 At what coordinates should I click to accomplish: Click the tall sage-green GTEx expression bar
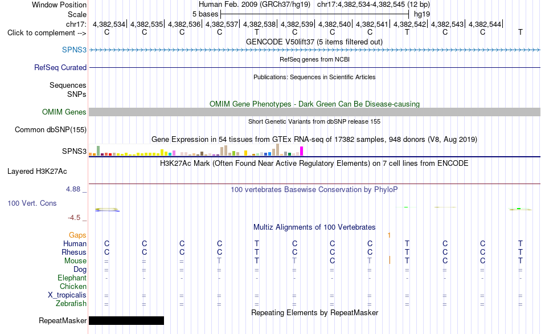[x=99, y=150]
